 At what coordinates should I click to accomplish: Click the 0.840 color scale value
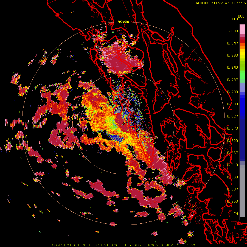[232, 68]
